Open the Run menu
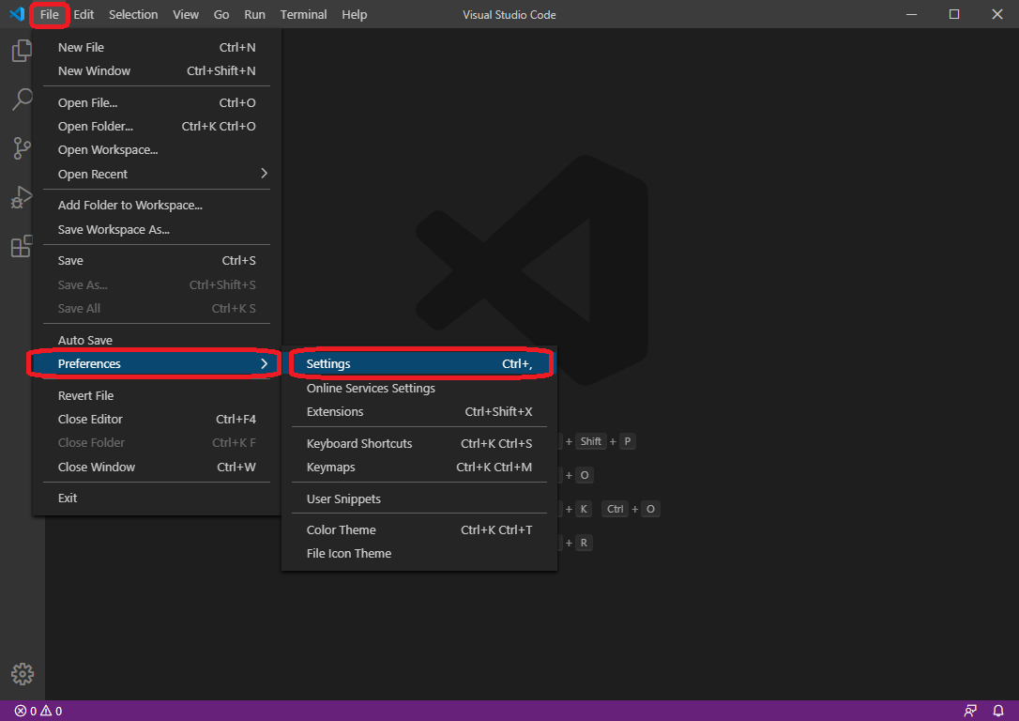1019x721 pixels. pos(255,14)
